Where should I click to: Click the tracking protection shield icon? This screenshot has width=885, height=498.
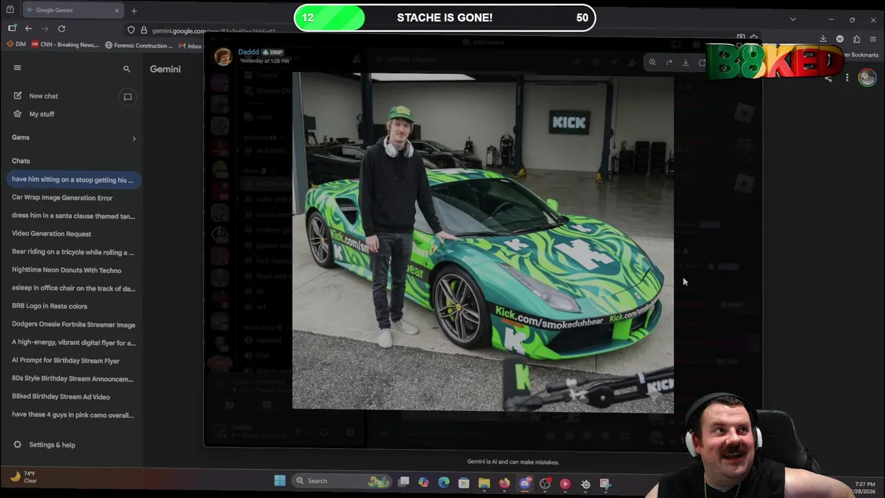pyautogui.click(x=131, y=30)
